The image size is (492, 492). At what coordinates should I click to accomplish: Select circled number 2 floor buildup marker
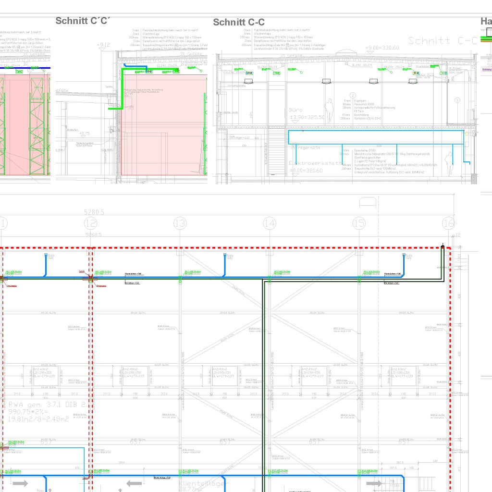coord(352,95)
